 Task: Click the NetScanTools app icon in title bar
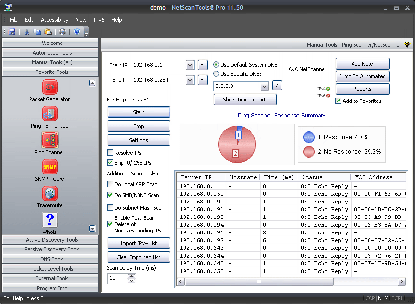coord(8,7)
